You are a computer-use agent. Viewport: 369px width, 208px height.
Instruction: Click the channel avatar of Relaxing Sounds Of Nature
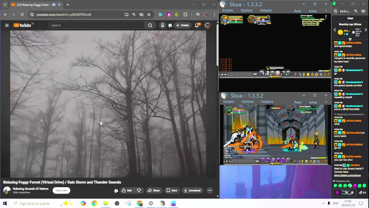[7, 190]
